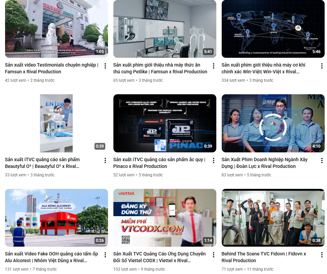327x274 pixels.
Task: Click the 5:41 duration badge
Action: tap(208, 52)
